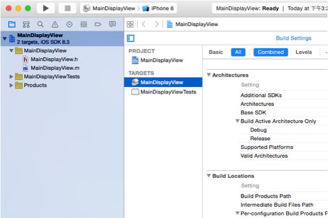This screenshot has width=328, height=218.
Task: Collapse the Architectures section
Action: coord(209,75)
